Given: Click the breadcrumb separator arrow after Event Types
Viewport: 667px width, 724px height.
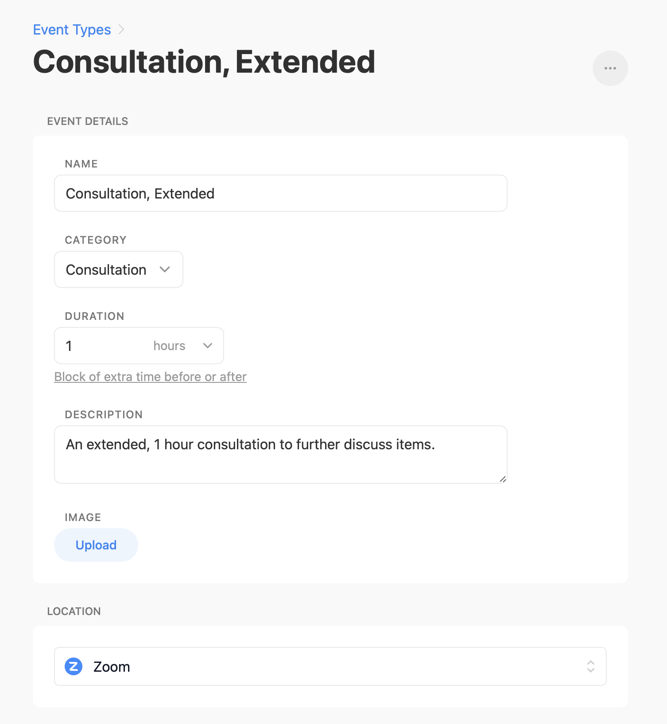Looking at the screenshot, I should 121,30.
